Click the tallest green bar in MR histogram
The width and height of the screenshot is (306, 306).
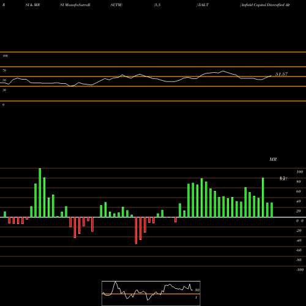click(40, 193)
